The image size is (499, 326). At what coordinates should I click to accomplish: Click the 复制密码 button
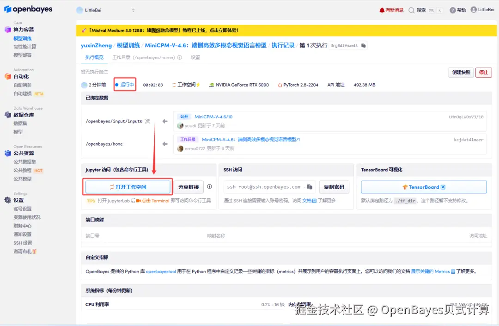tap(334, 187)
